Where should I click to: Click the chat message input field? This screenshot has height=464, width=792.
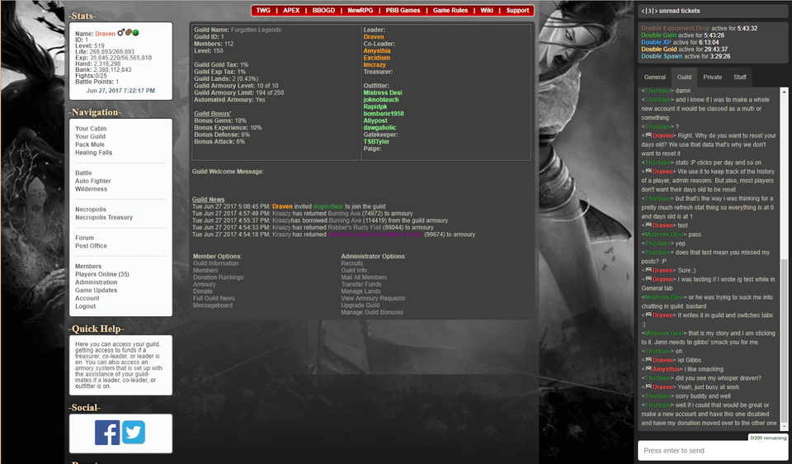714,451
